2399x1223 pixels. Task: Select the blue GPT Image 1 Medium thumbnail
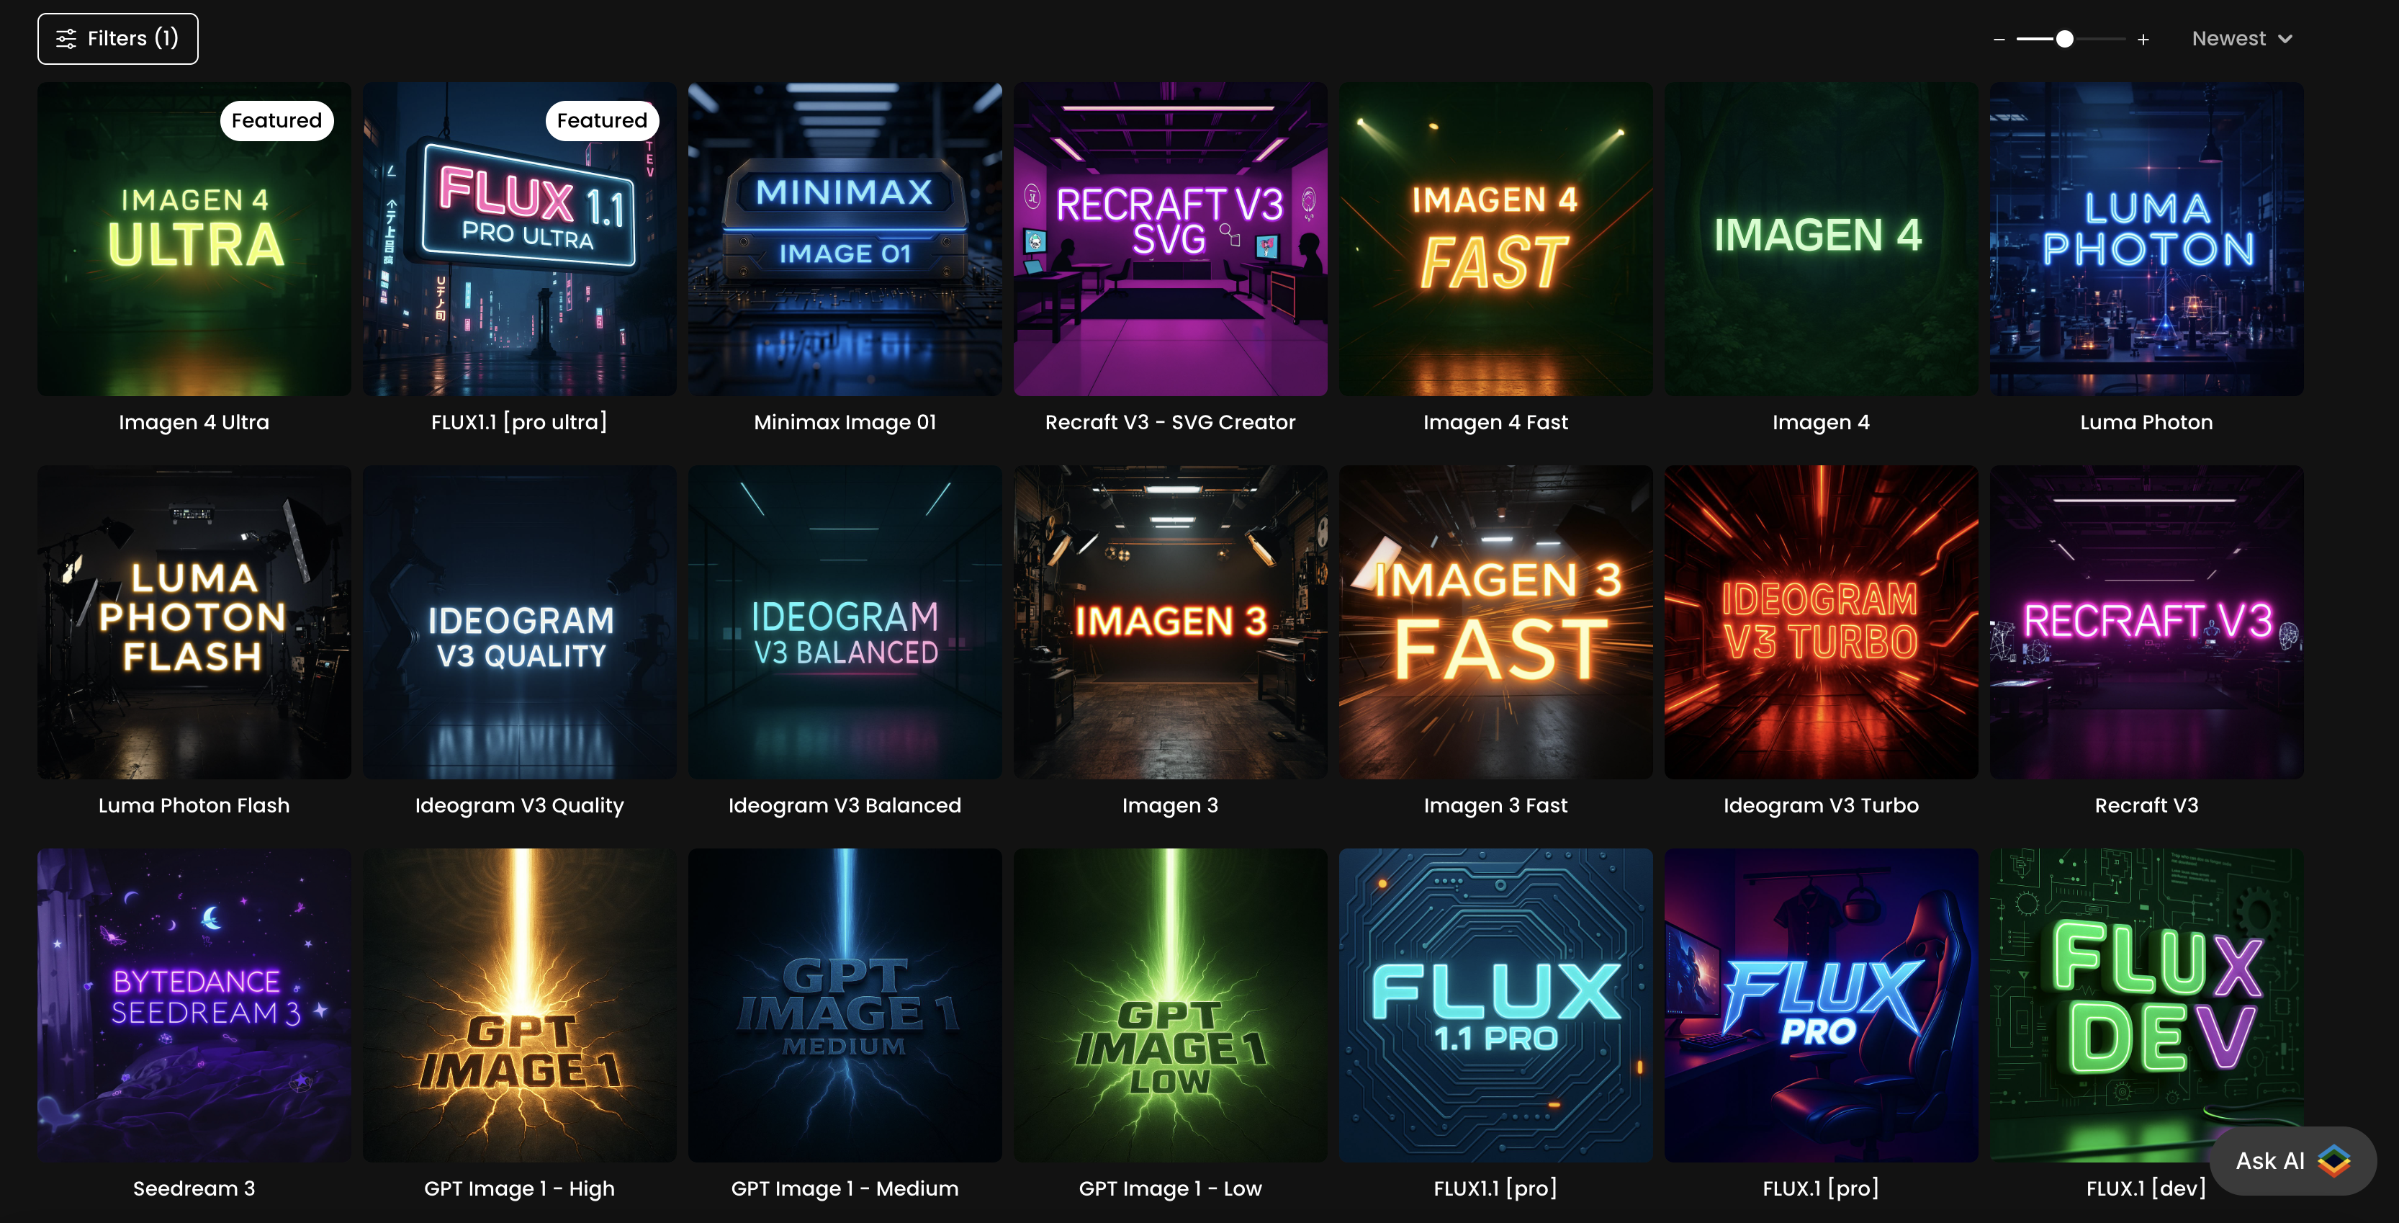point(845,1005)
